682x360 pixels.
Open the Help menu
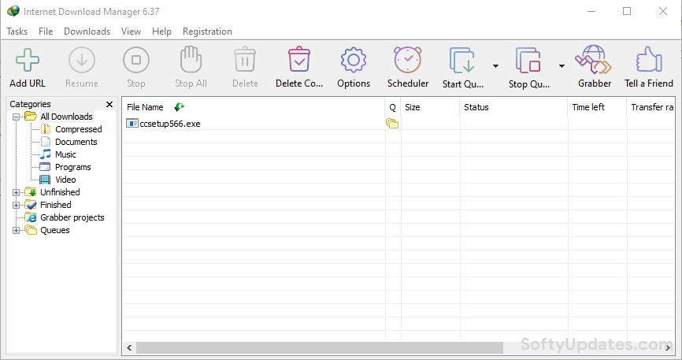tap(161, 32)
